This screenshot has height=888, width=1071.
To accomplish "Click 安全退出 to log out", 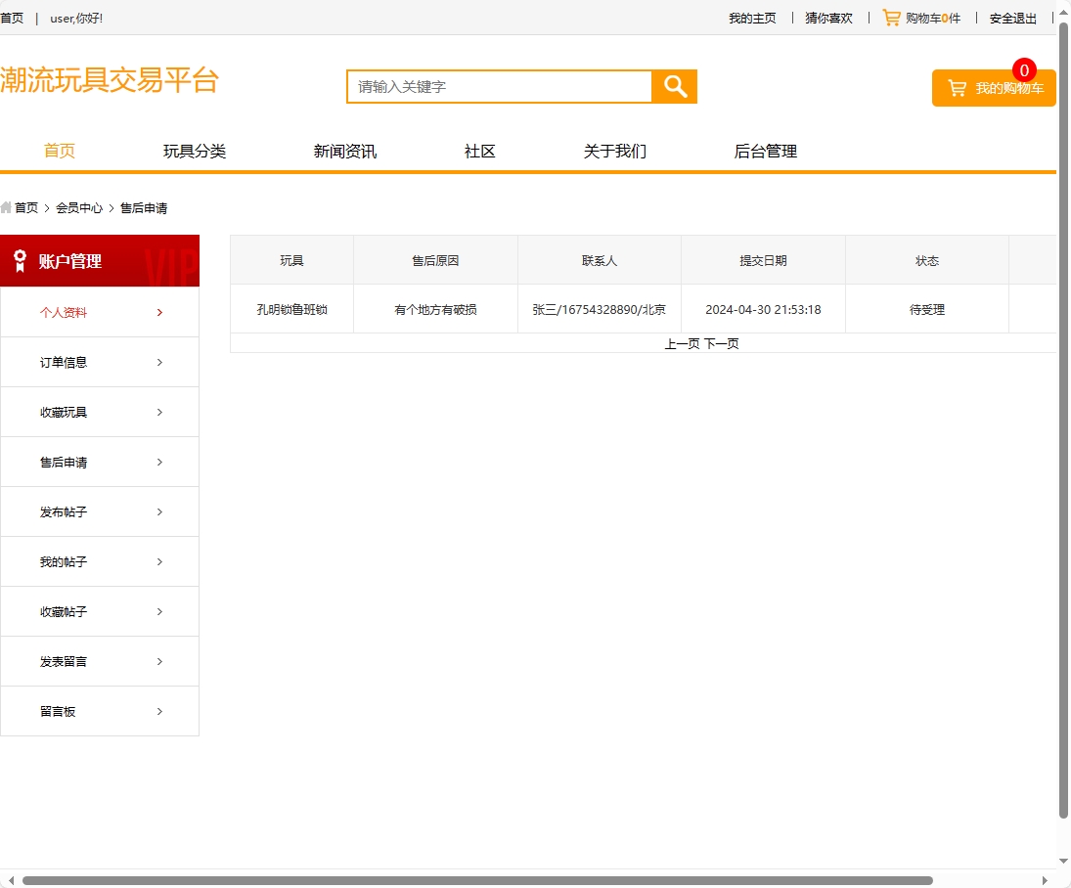I will point(1011,18).
